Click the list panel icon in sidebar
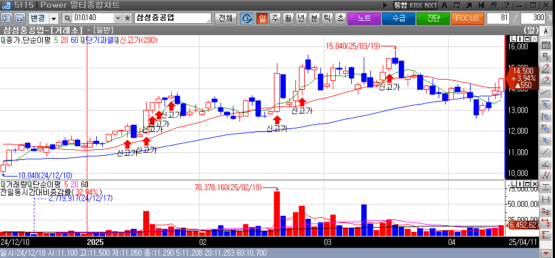The width and height of the screenshot is (555, 258). click(x=545, y=45)
